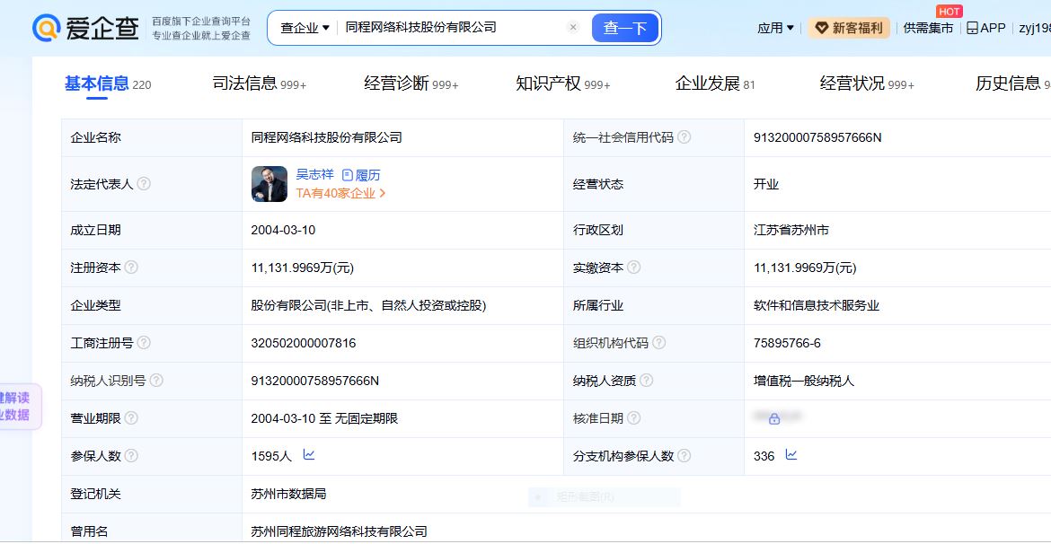
Task: Show help icon beside 法定代表人
Action: pyautogui.click(x=144, y=183)
